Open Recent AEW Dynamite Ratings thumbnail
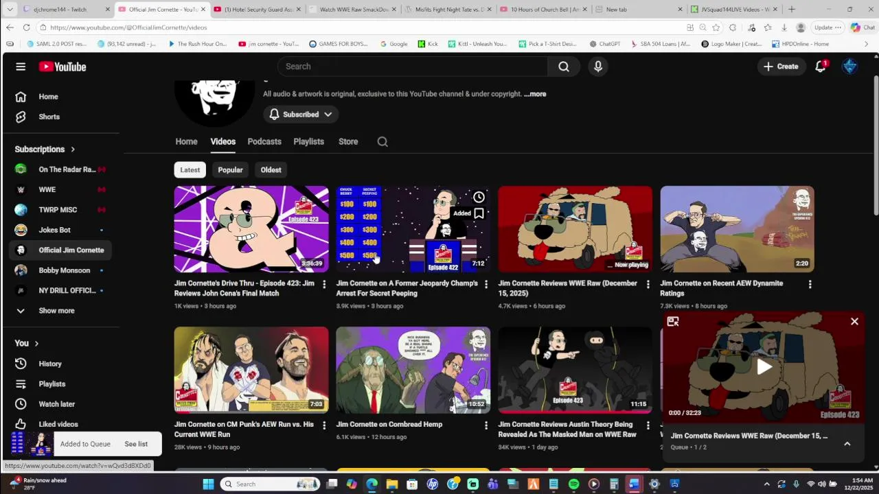 (738, 229)
